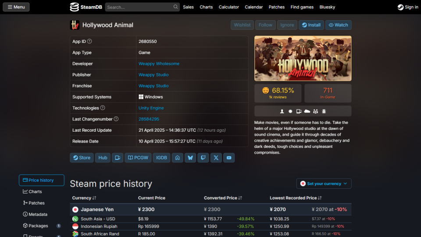Click the Ignore button

click(287, 25)
